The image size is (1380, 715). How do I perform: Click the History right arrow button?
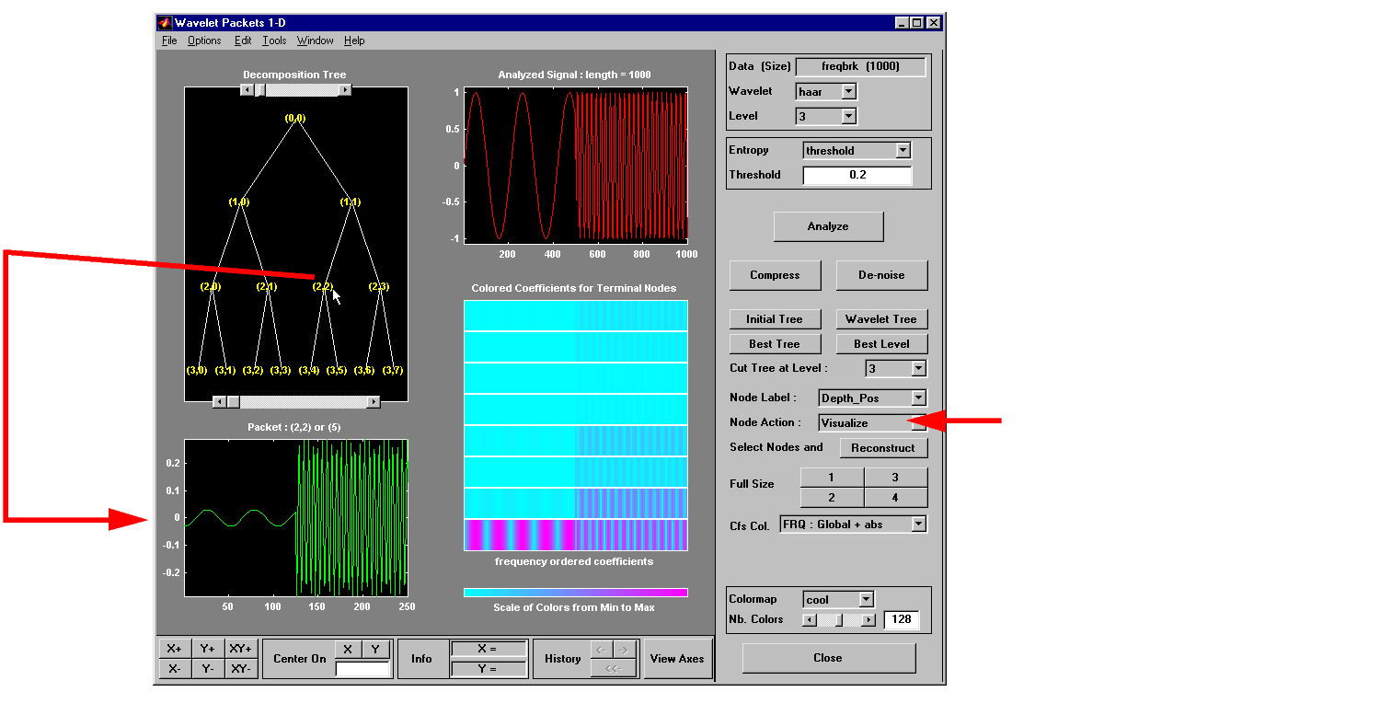tap(625, 650)
